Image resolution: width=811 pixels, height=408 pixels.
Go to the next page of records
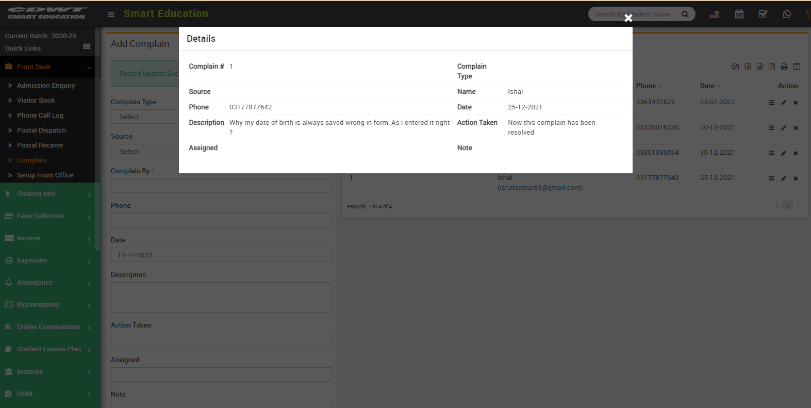pos(798,206)
